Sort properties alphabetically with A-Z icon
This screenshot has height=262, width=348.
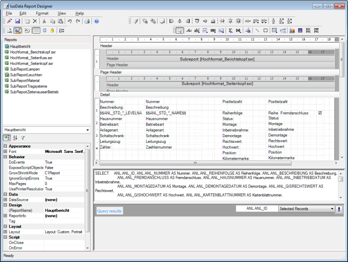tap(15, 138)
